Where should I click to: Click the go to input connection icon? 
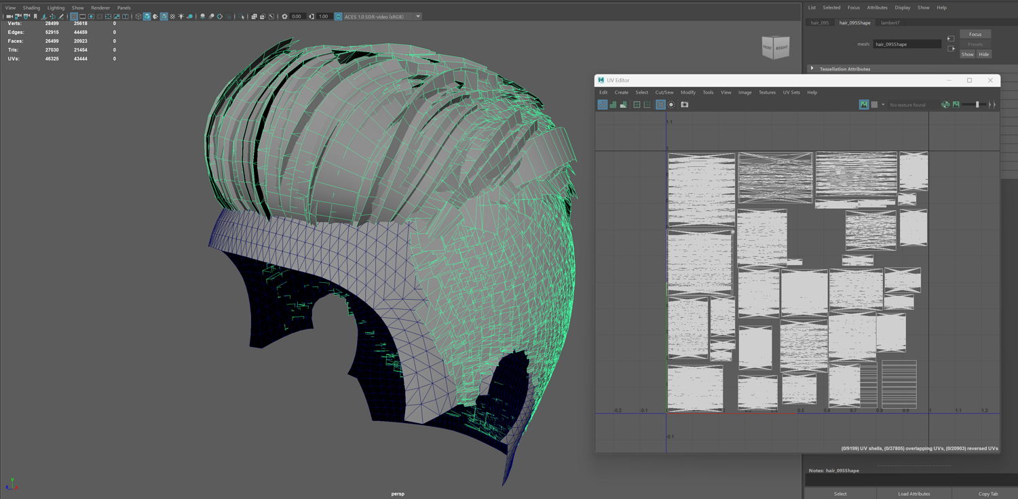951,39
